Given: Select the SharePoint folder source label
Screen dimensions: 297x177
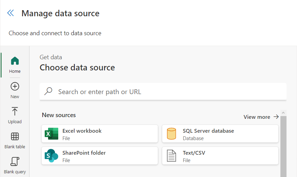Looking at the screenshot, I should [84, 153].
